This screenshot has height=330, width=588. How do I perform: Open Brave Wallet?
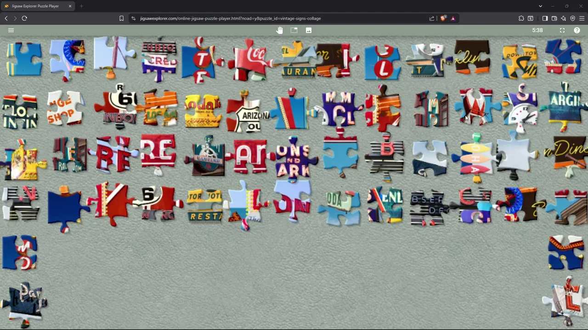tap(554, 18)
